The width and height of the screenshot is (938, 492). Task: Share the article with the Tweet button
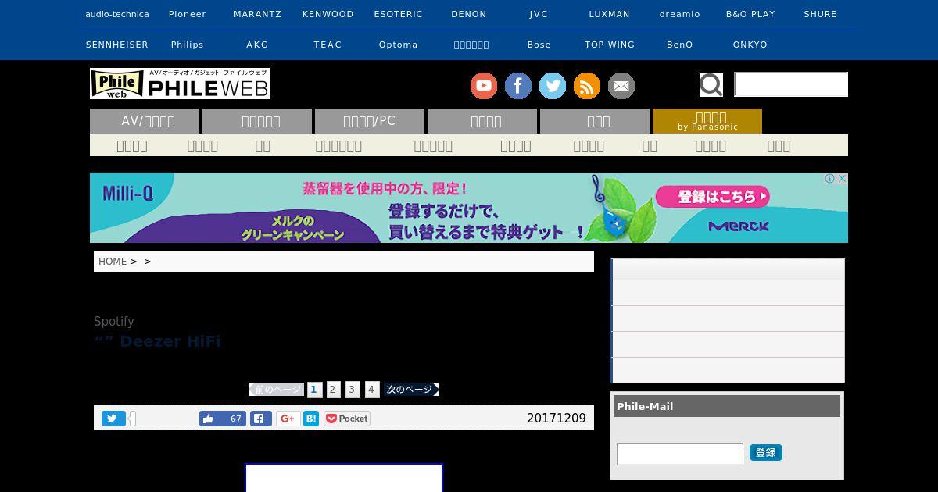[x=113, y=419]
